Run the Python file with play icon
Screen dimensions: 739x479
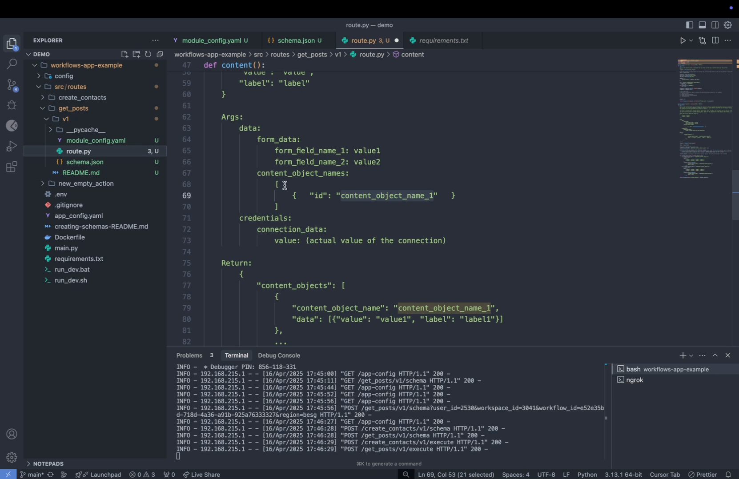683,40
